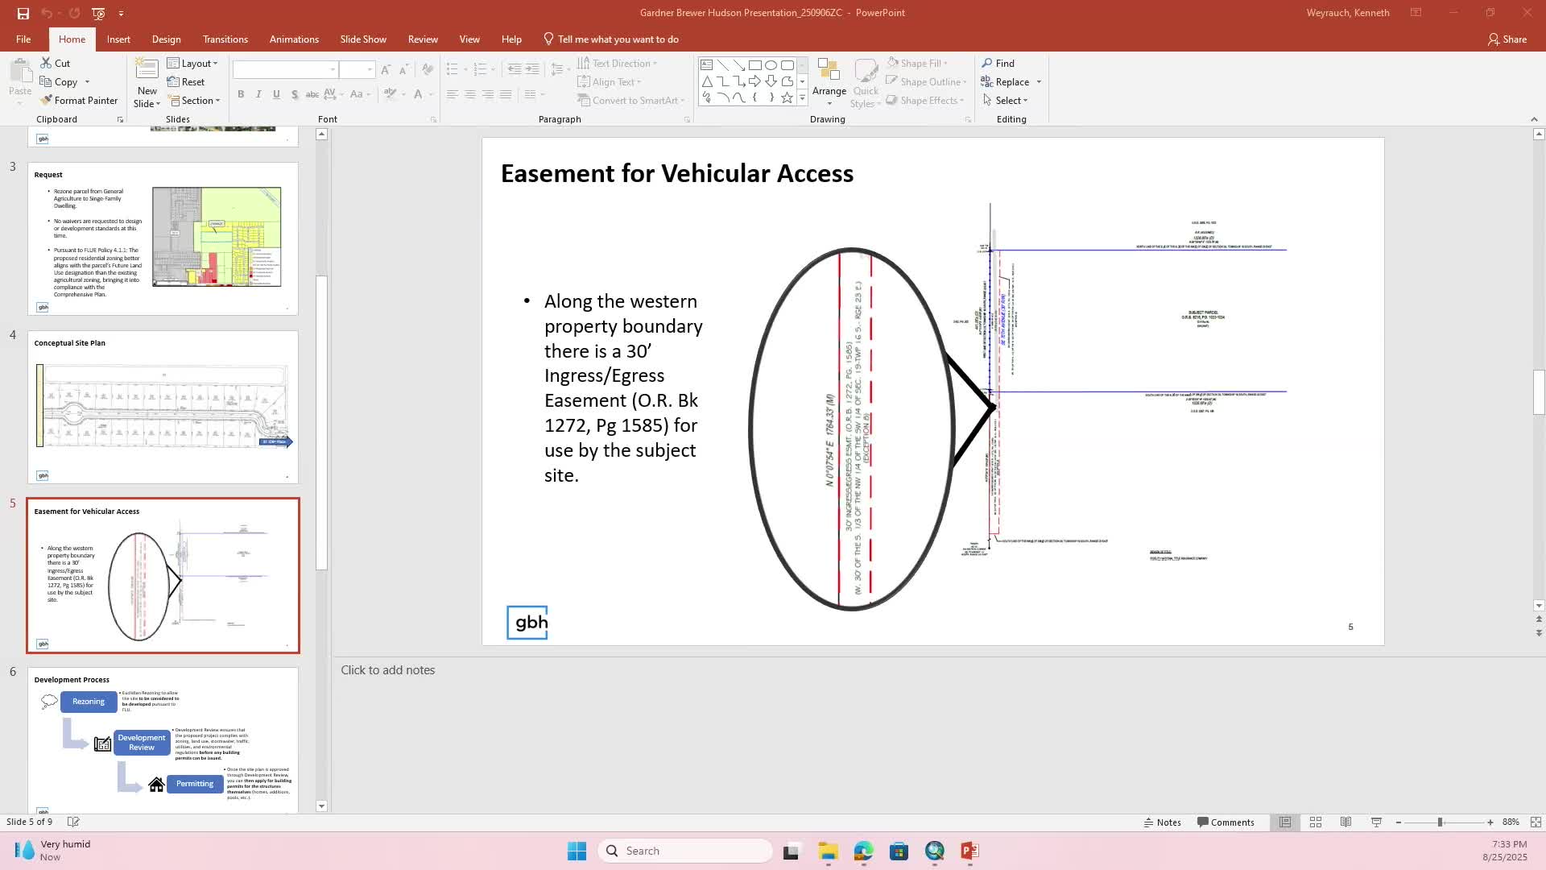Click the spell check status icon
Screen dimensions: 1546x870
[73, 822]
